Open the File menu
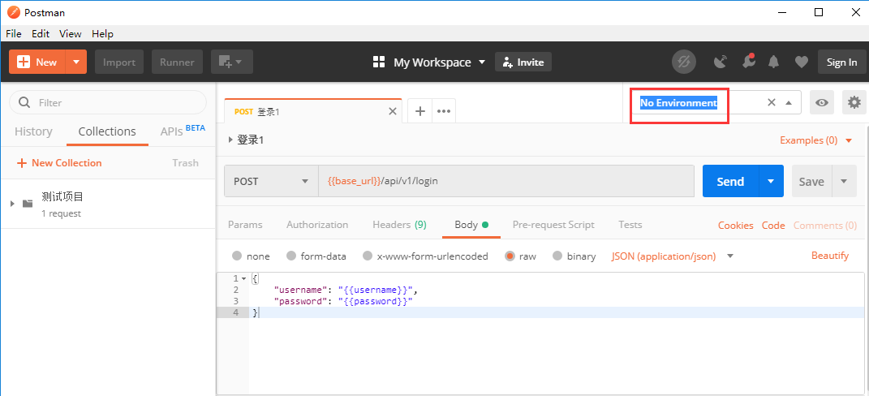 (x=14, y=34)
